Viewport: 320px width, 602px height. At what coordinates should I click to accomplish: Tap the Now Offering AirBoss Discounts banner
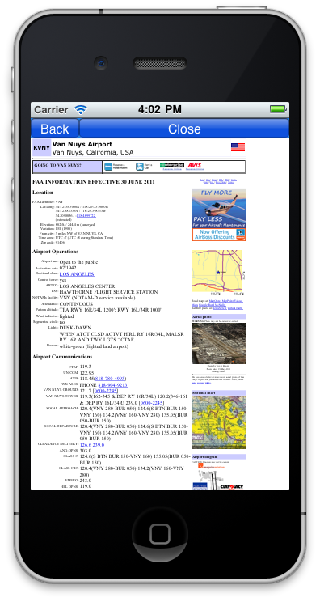pyautogui.click(x=219, y=235)
